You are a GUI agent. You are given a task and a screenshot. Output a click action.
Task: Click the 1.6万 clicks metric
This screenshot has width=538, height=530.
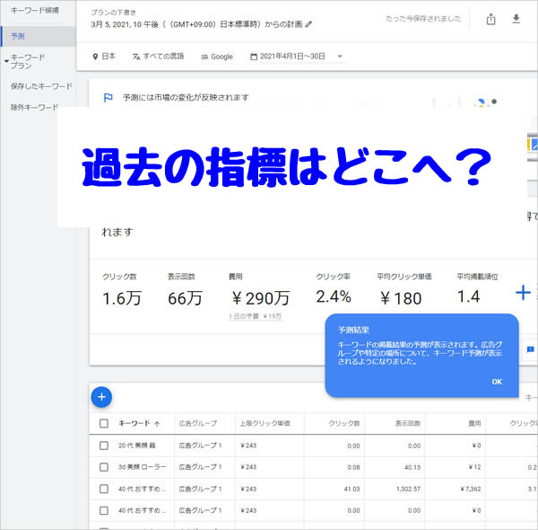click(122, 298)
